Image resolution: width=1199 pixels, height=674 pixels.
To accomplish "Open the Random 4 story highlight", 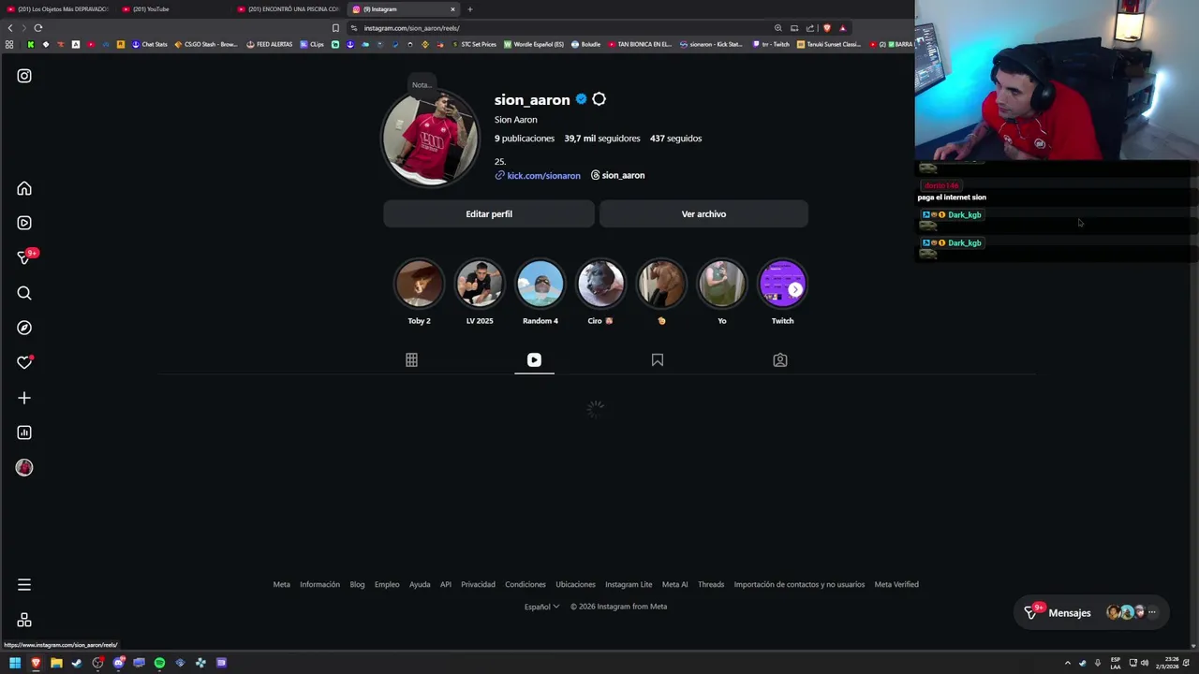I will coord(540,284).
